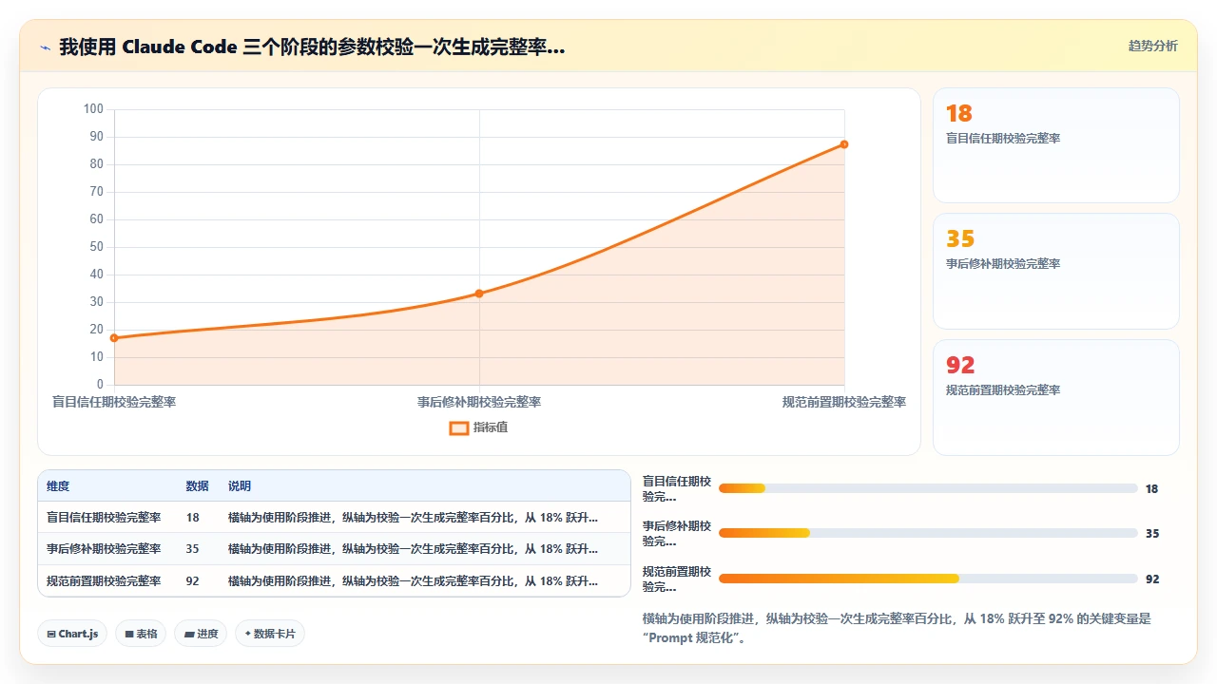Open the data card showing 18
Screen dimensions: 1217x684
click(1056, 145)
